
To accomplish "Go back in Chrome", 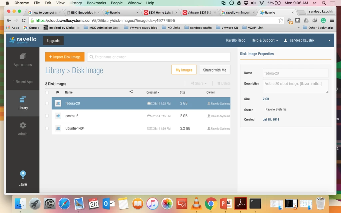I will (9, 20).
